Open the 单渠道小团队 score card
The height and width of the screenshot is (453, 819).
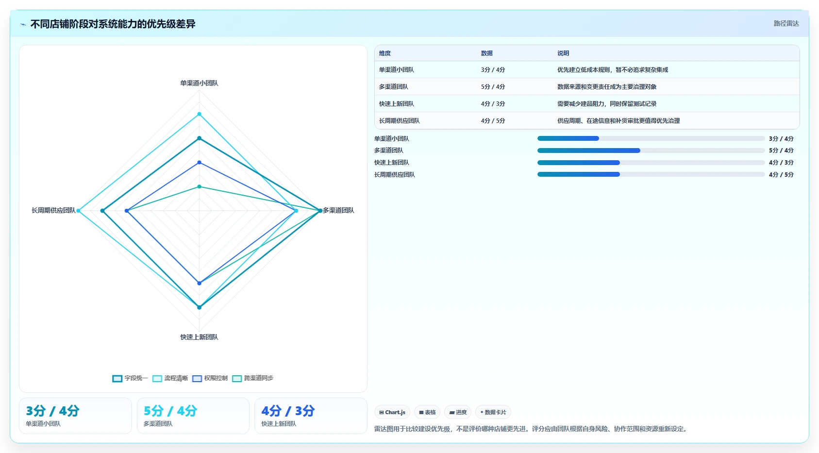pyautogui.click(x=75, y=416)
